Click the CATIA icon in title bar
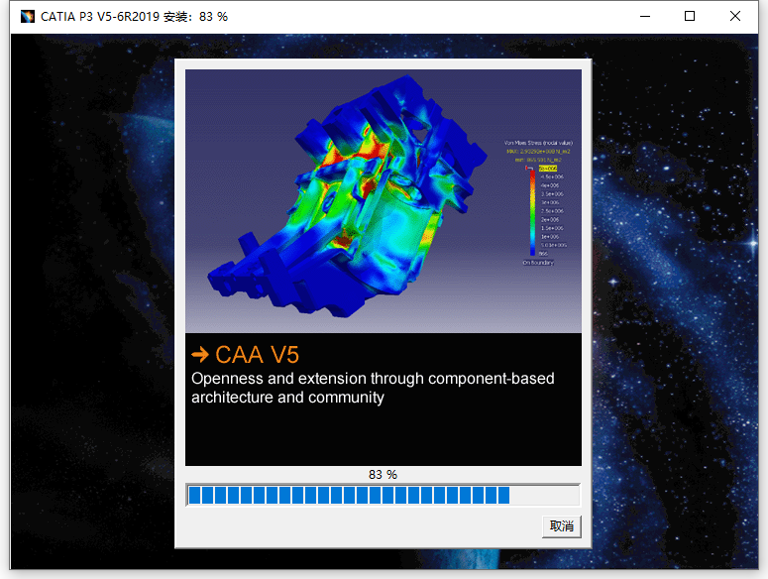 [28, 17]
